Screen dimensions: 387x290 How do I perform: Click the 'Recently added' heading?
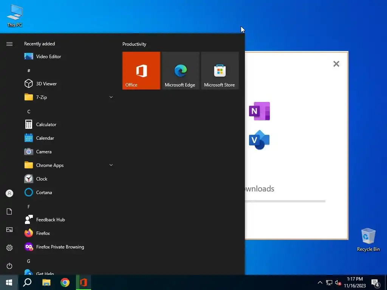(x=39, y=44)
